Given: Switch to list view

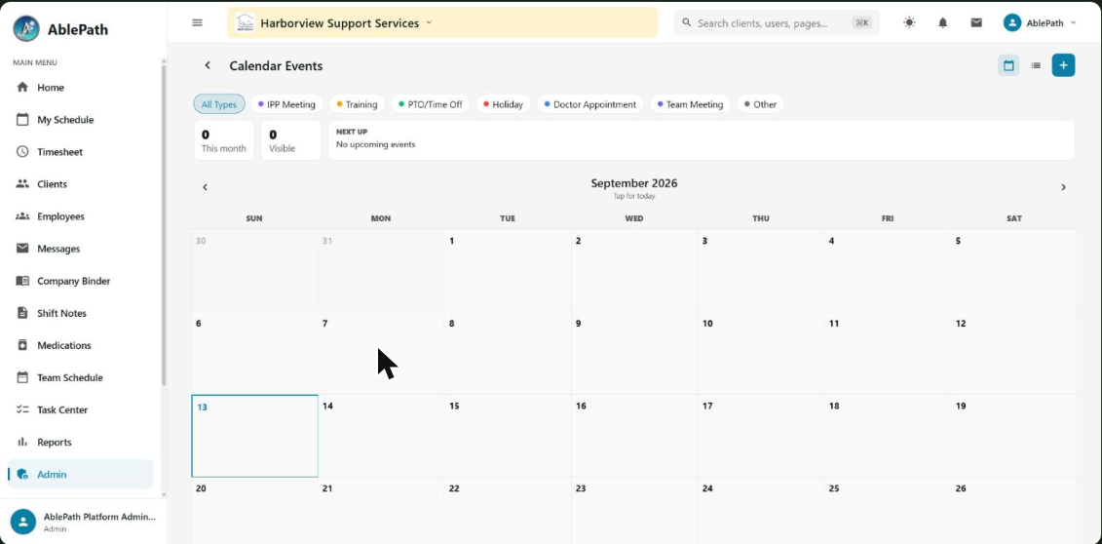Looking at the screenshot, I should [1036, 65].
